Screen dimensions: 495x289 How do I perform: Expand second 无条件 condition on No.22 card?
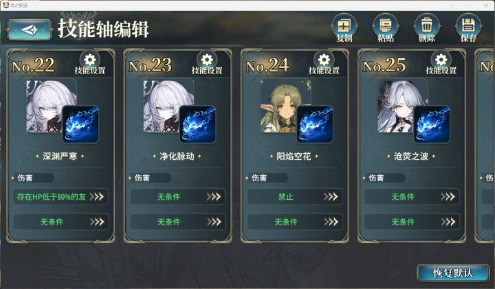[60, 222]
